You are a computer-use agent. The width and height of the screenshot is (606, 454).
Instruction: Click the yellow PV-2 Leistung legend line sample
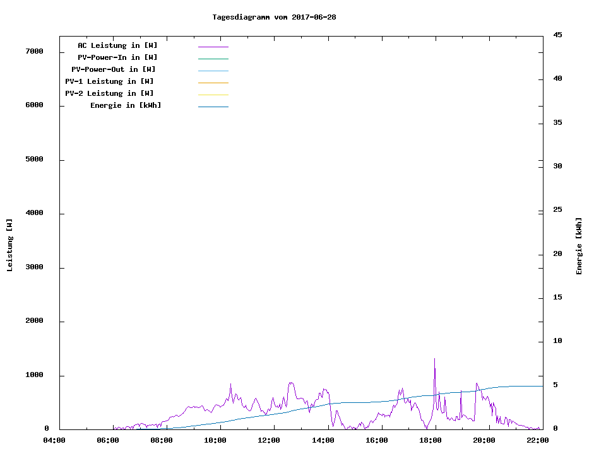tap(213, 95)
